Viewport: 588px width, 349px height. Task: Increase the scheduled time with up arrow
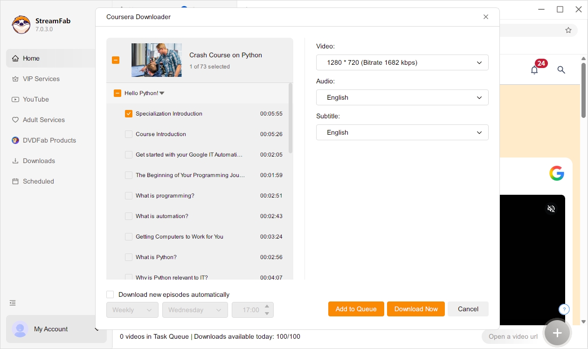(x=267, y=306)
